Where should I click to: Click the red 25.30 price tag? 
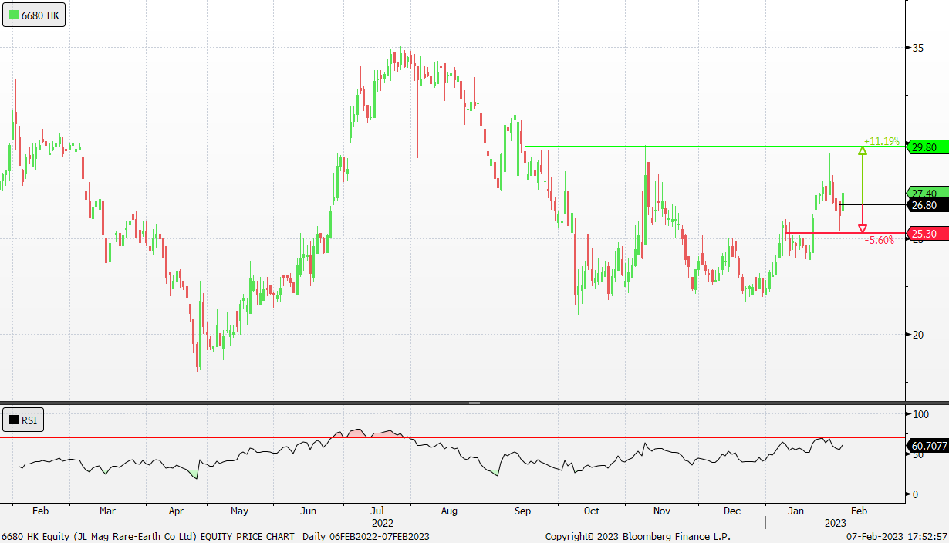click(928, 234)
